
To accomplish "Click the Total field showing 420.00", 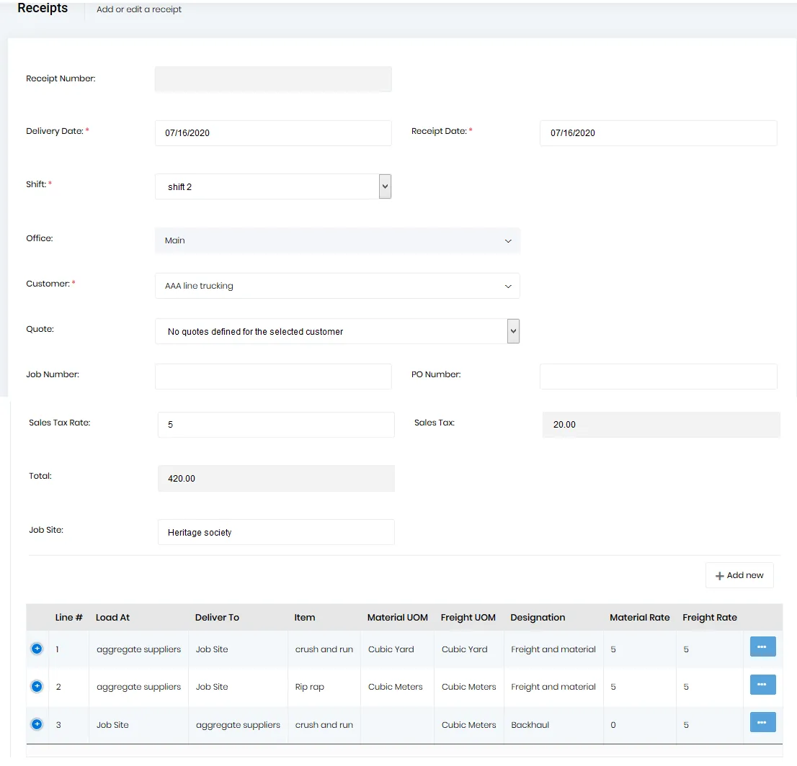I will point(276,479).
